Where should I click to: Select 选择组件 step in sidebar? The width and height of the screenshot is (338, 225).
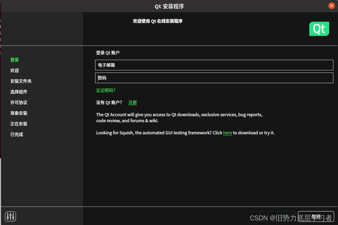tap(19, 92)
